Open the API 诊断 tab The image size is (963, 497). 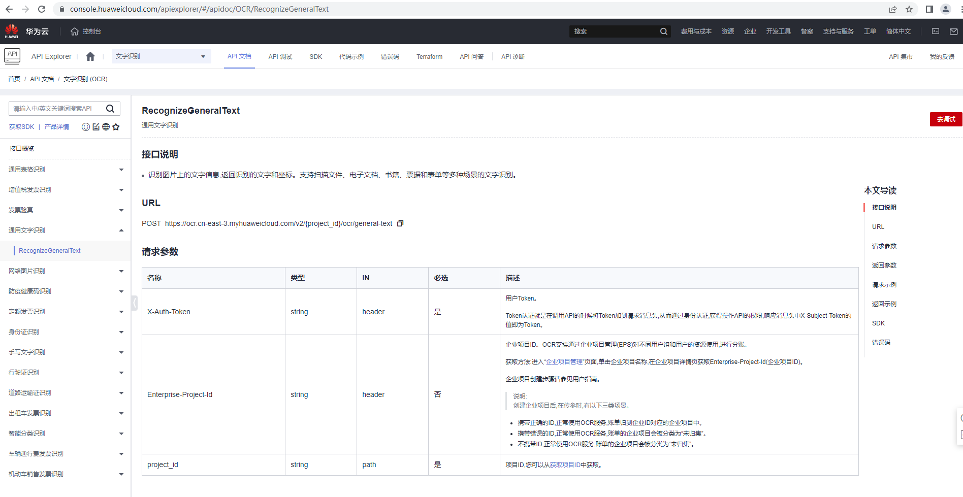tap(513, 57)
